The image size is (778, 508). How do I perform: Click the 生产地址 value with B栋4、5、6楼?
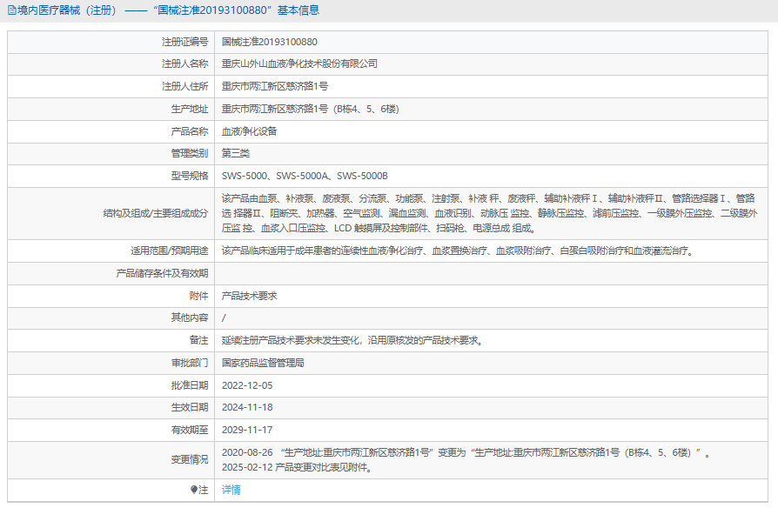310,110
